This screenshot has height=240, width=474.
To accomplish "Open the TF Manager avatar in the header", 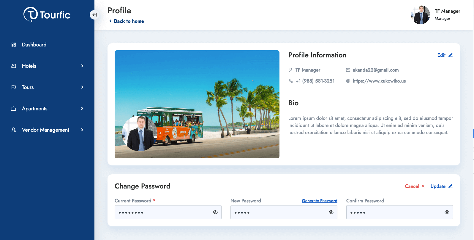I will tap(421, 15).
